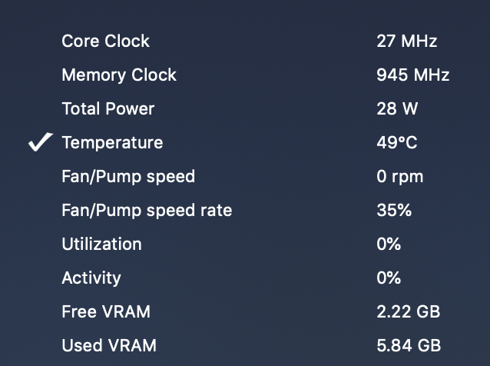Screen dimensions: 490x366
Task: Click the 0 rpm fan speed value
Action: 399,177
